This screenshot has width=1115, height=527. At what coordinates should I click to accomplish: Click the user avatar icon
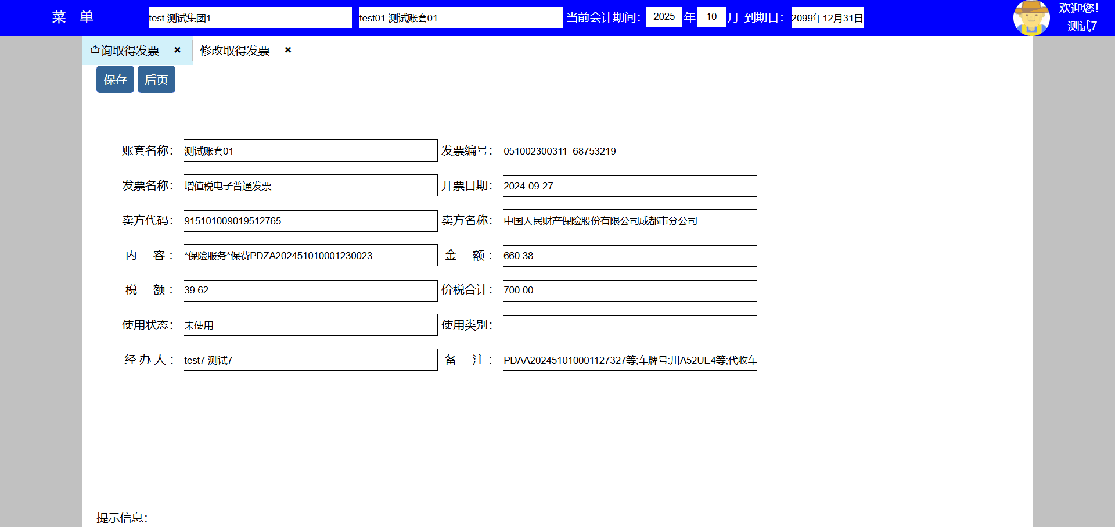click(x=1031, y=17)
